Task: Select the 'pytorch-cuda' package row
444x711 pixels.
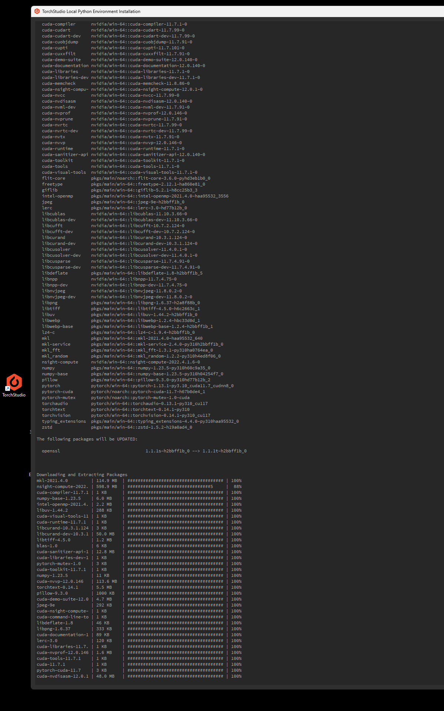Action: click(123, 392)
